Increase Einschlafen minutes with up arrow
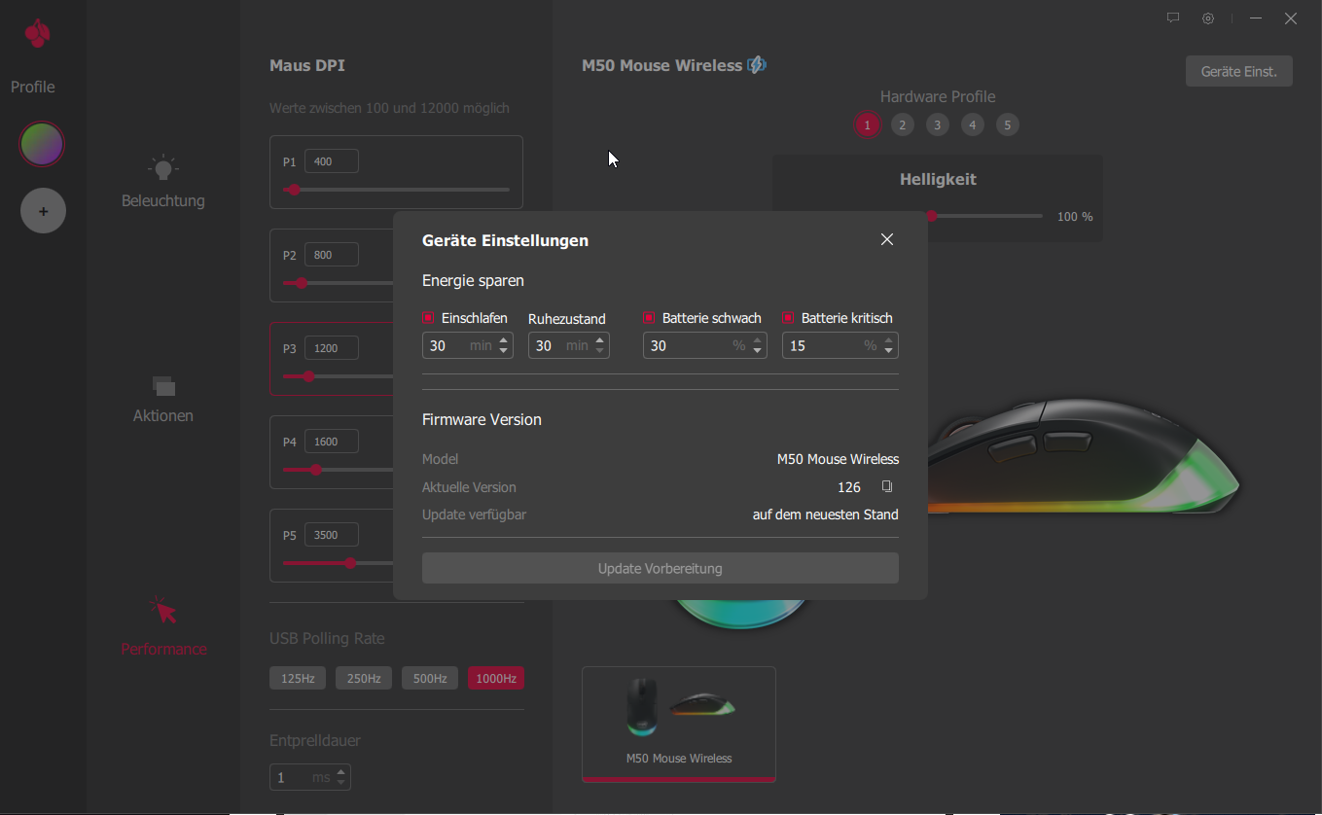The width and height of the screenshot is (1322, 815). pyautogui.click(x=503, y=339)
